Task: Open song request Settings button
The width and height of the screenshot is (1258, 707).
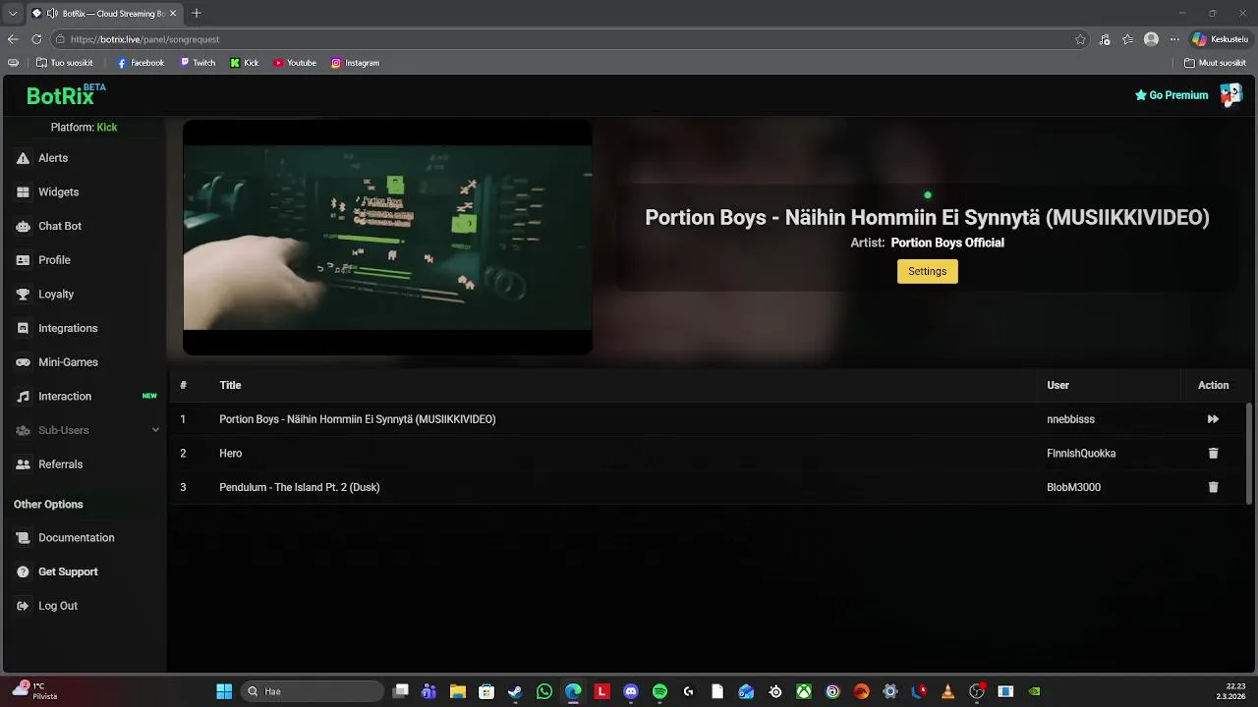Action: tap(927, 271)
